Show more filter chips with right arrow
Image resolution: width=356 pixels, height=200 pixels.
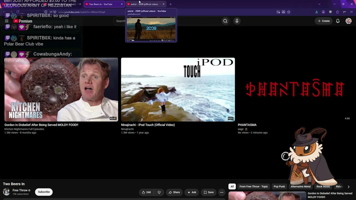coord(348,187)
